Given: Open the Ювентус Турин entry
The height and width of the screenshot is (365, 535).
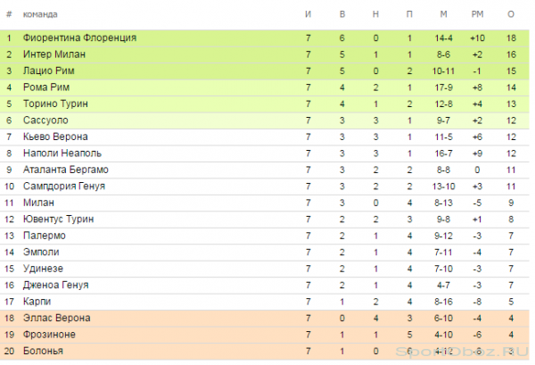Looking at the screenshot, I should coord(58,220).
